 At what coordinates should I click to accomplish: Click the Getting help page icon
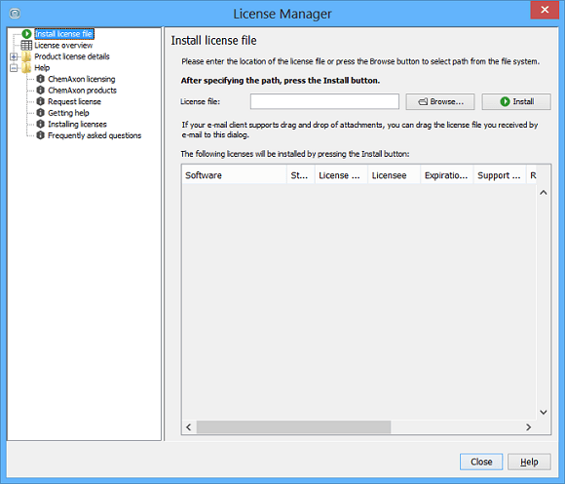41,113
